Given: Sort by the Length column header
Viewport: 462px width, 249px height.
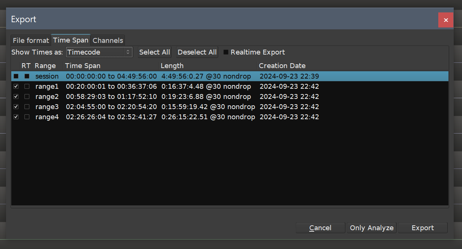Looking at the screenshot, I should [x=172, y=66].
